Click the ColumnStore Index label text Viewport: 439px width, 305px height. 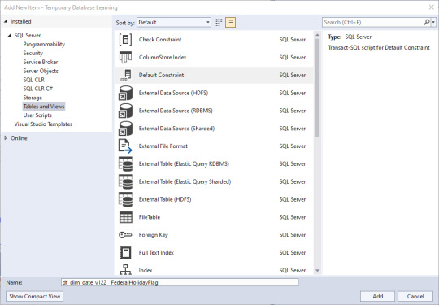tap(163, 58)
